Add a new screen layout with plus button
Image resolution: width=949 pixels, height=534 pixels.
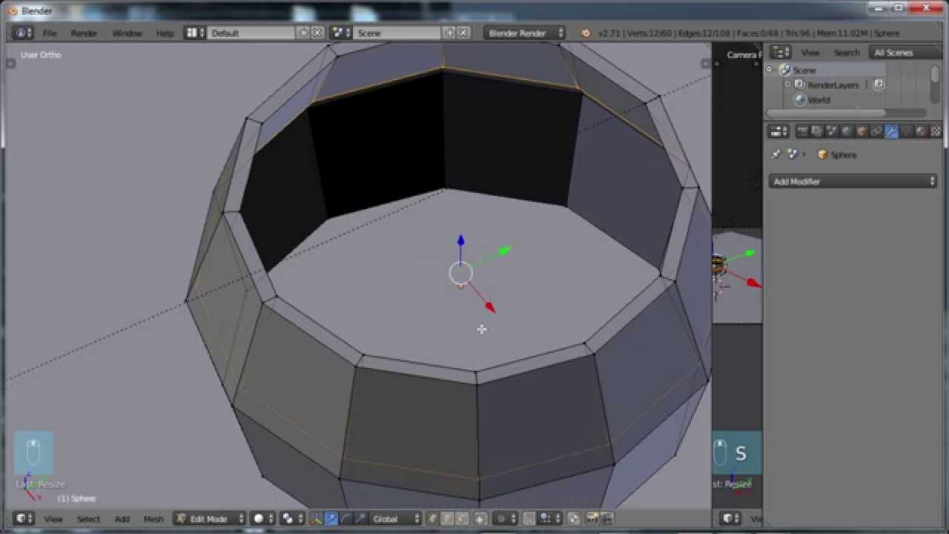pos(303,33)
